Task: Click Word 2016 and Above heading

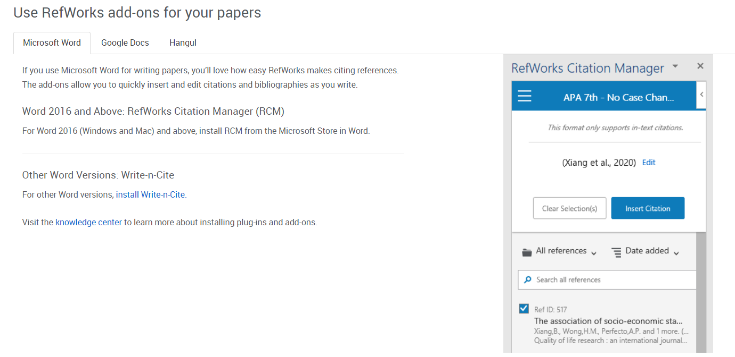Action: [x=153, y=112]
